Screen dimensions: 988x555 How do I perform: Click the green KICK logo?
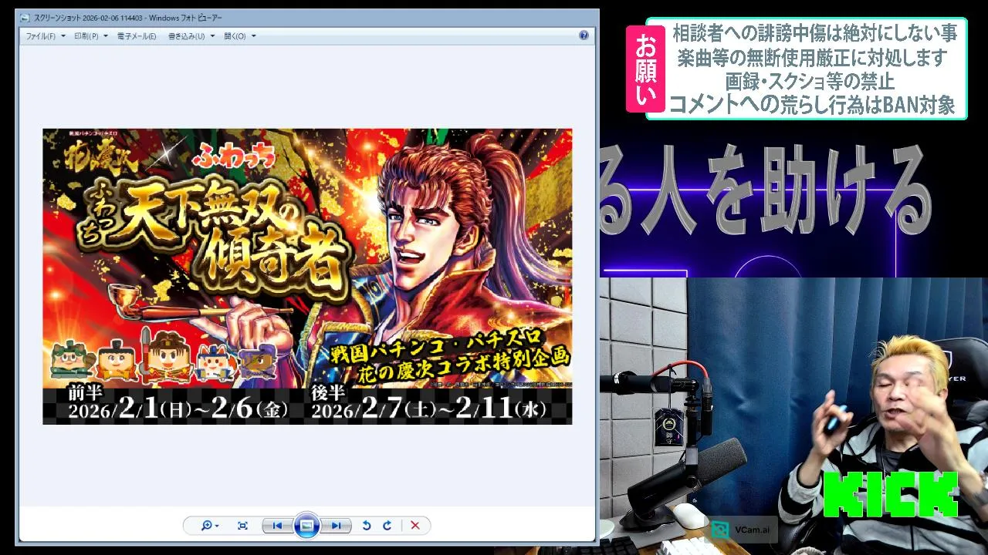point(890,494)
